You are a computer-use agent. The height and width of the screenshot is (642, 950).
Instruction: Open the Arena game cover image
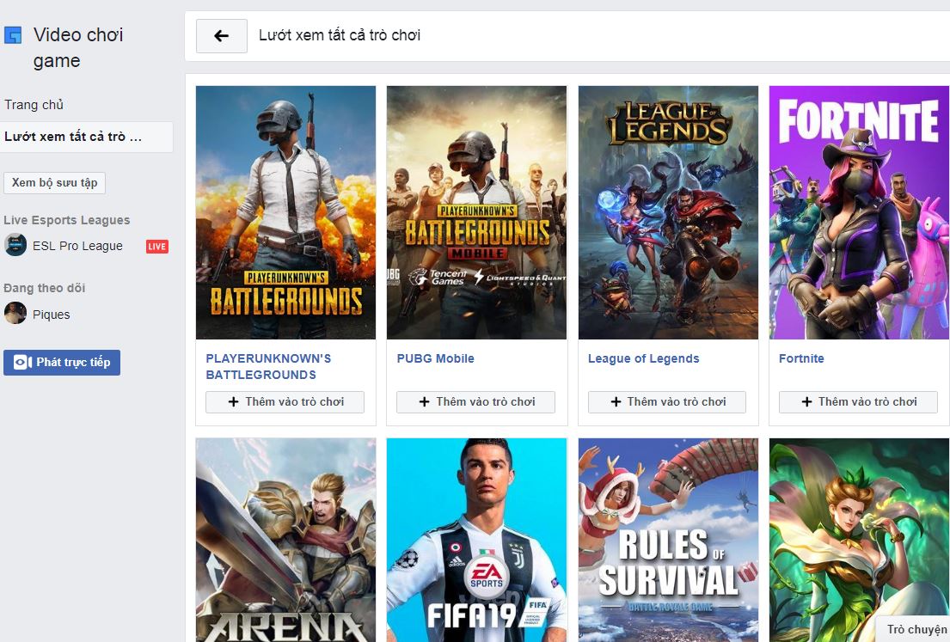pos(286,541)
